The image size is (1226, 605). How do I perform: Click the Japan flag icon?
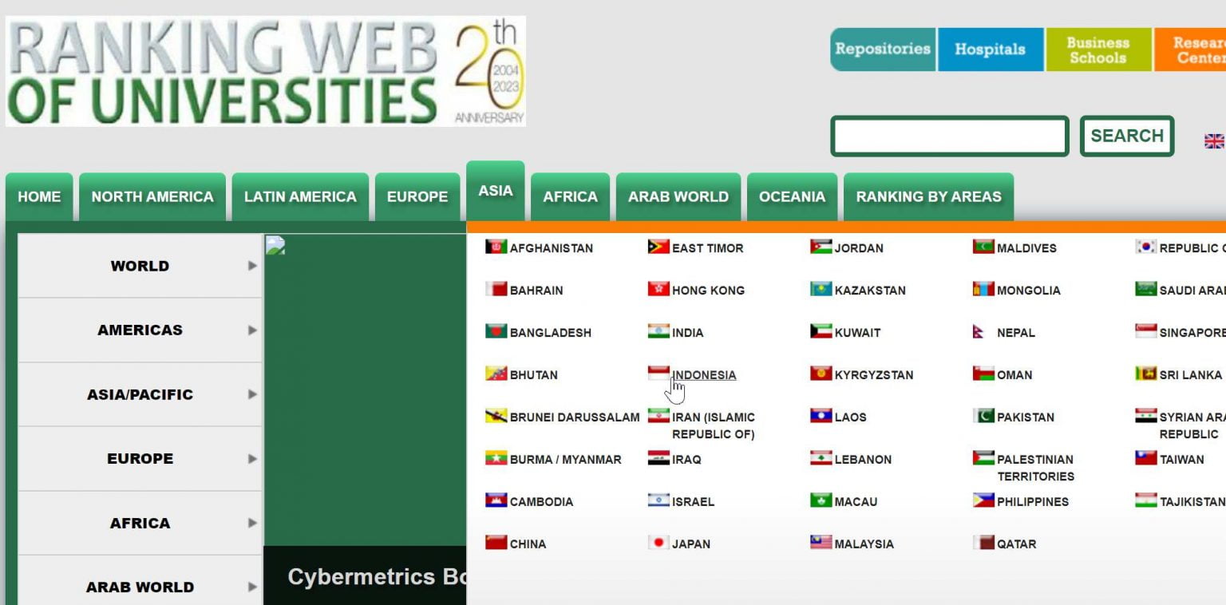tap(657, 544)
